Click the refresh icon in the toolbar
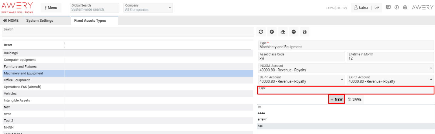Screen dimensions: 435x134 click(x=261, y=32)
